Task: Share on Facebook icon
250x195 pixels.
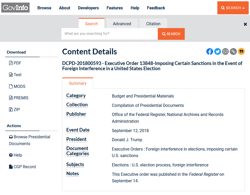Action: point(210,51)
